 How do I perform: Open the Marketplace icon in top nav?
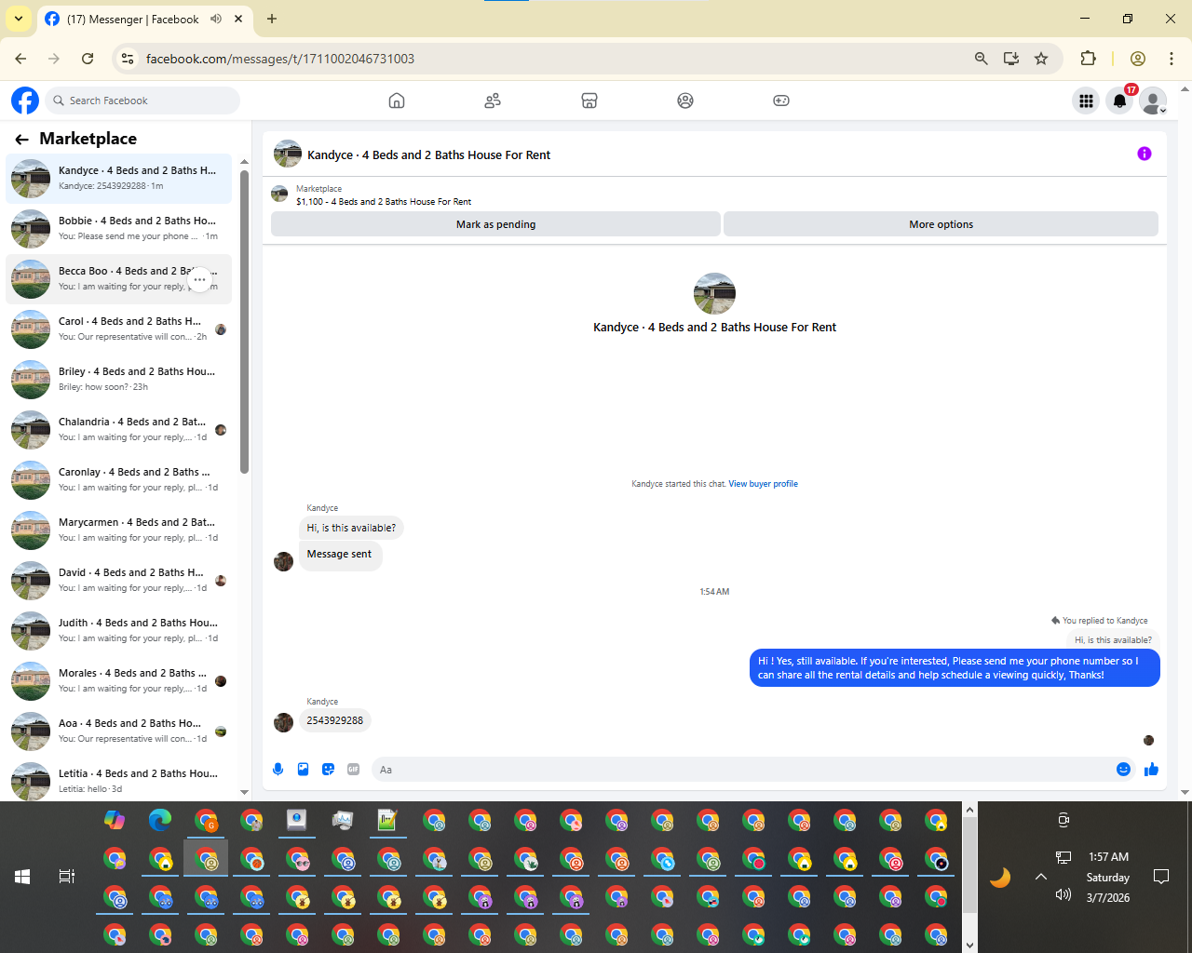[x=589, y=101]
